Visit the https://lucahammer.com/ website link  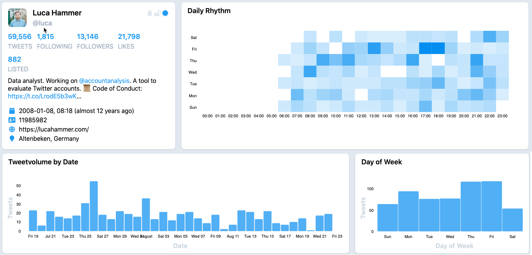54,129
